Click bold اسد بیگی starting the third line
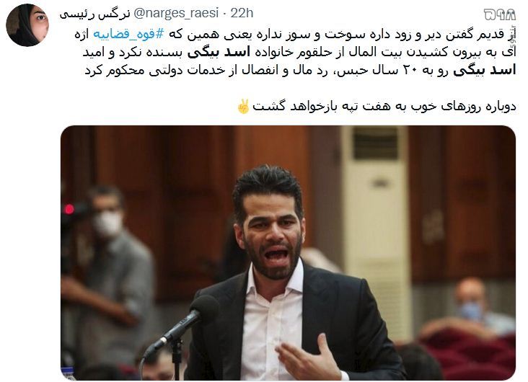This screenshot has height=382, width=528. coord(484,71)
